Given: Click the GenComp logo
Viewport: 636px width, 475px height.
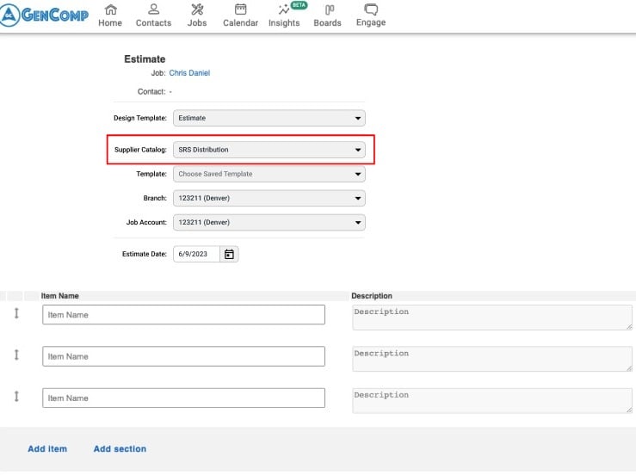Looking at the screenshot, I should click(45, 15).
